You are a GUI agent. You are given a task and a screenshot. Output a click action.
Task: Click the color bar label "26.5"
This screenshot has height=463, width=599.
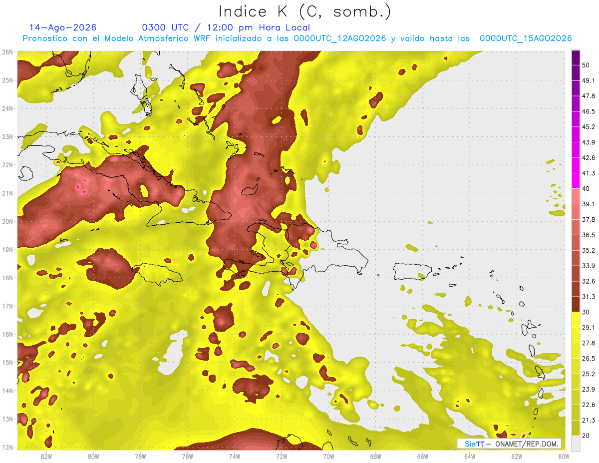pyautogui.click(x=588, y=359)
